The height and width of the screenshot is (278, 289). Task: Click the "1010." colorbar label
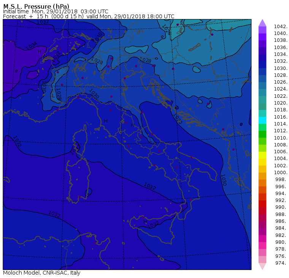click(281, 138)
